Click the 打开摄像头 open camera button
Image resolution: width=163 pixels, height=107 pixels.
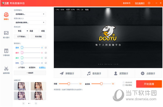click(21, 36)
